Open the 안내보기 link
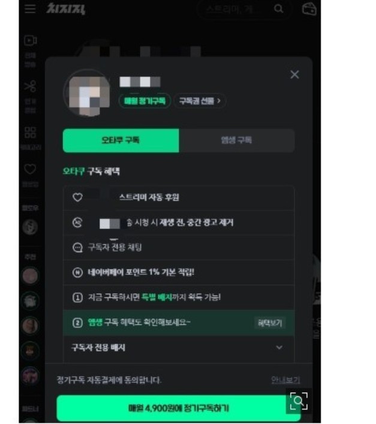This screenshot has width=376, height=424. pyautogui.click(x=285, y=380)
